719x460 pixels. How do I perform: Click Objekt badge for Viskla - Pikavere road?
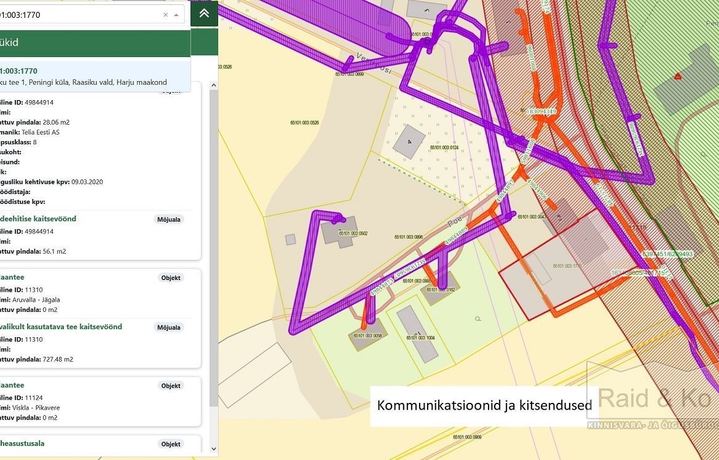click(171, 386)
